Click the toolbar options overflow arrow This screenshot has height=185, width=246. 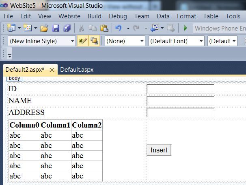pyautogui.click(x=10, y=55)
